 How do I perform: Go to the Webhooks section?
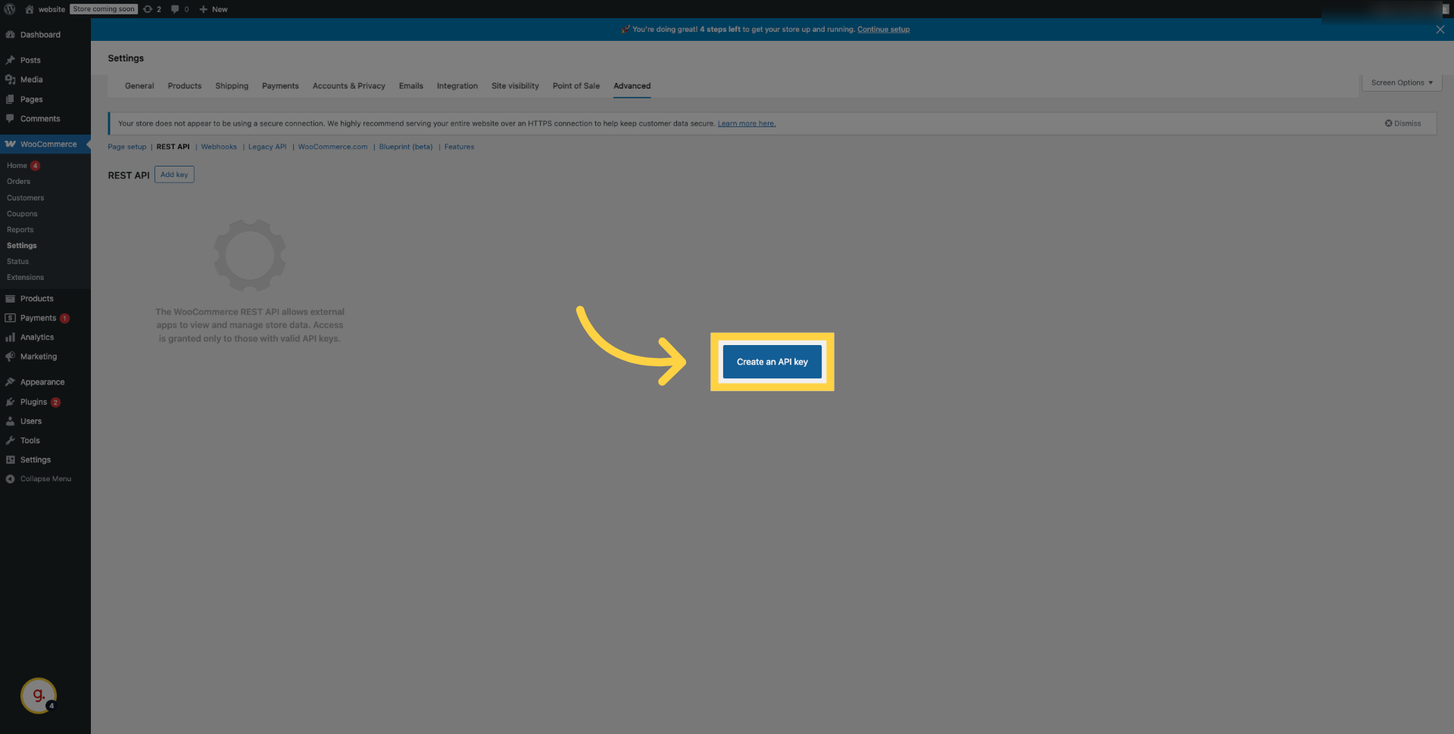[x=218, y=146]
